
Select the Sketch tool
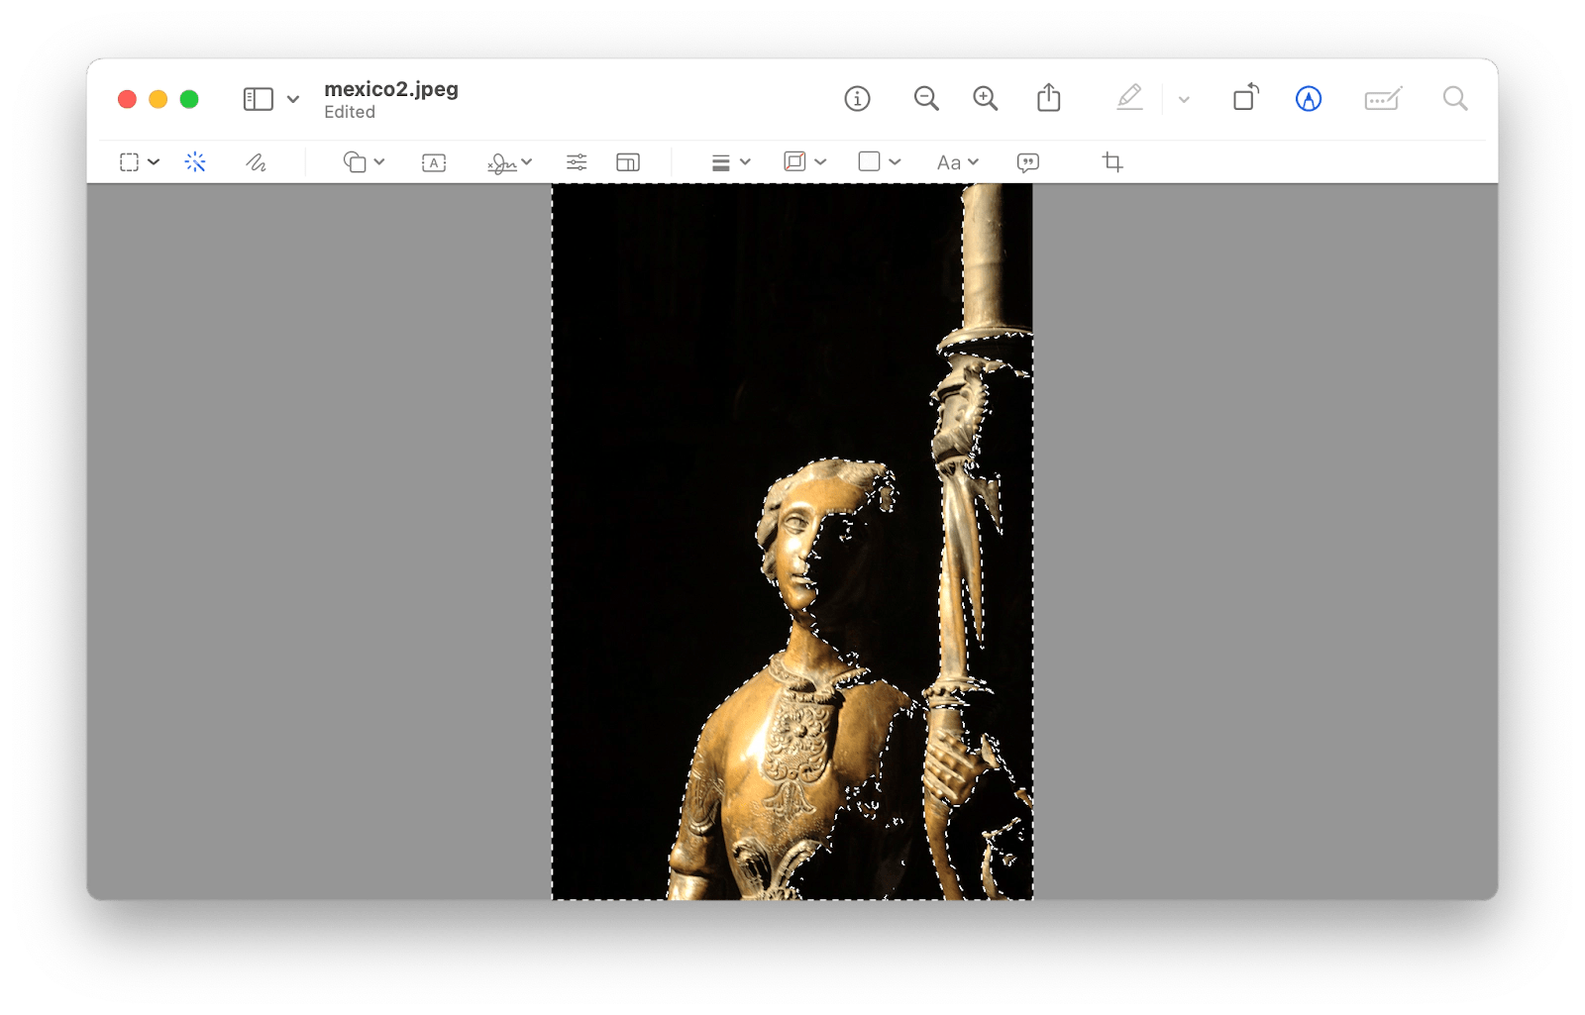[256, 161]
